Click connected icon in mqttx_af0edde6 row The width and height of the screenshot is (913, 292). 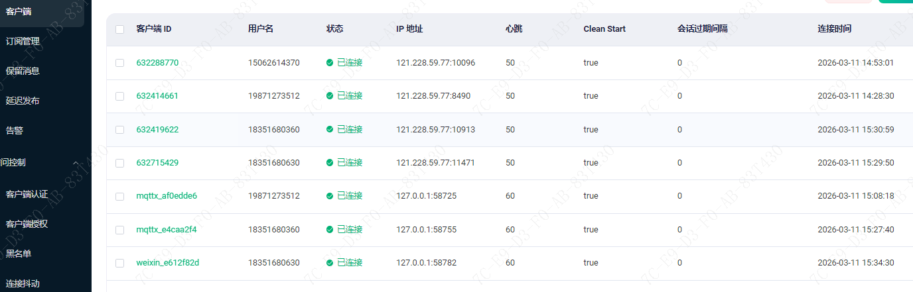pyautogui.click(x=330, y=196)
